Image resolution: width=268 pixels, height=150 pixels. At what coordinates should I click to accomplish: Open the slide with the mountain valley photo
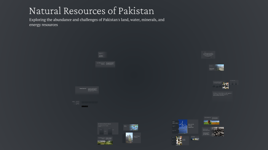[x=216, y=67]
